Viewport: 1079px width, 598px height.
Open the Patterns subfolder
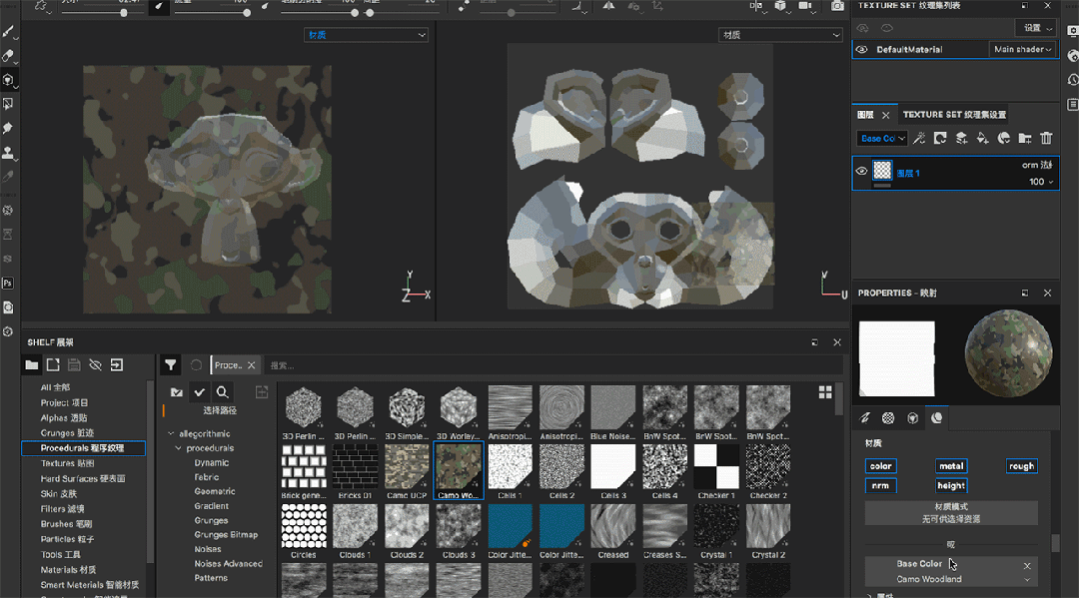tap(211, 578)
